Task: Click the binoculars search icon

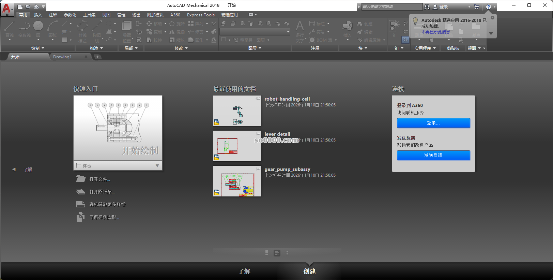Action: pos(427,7)
